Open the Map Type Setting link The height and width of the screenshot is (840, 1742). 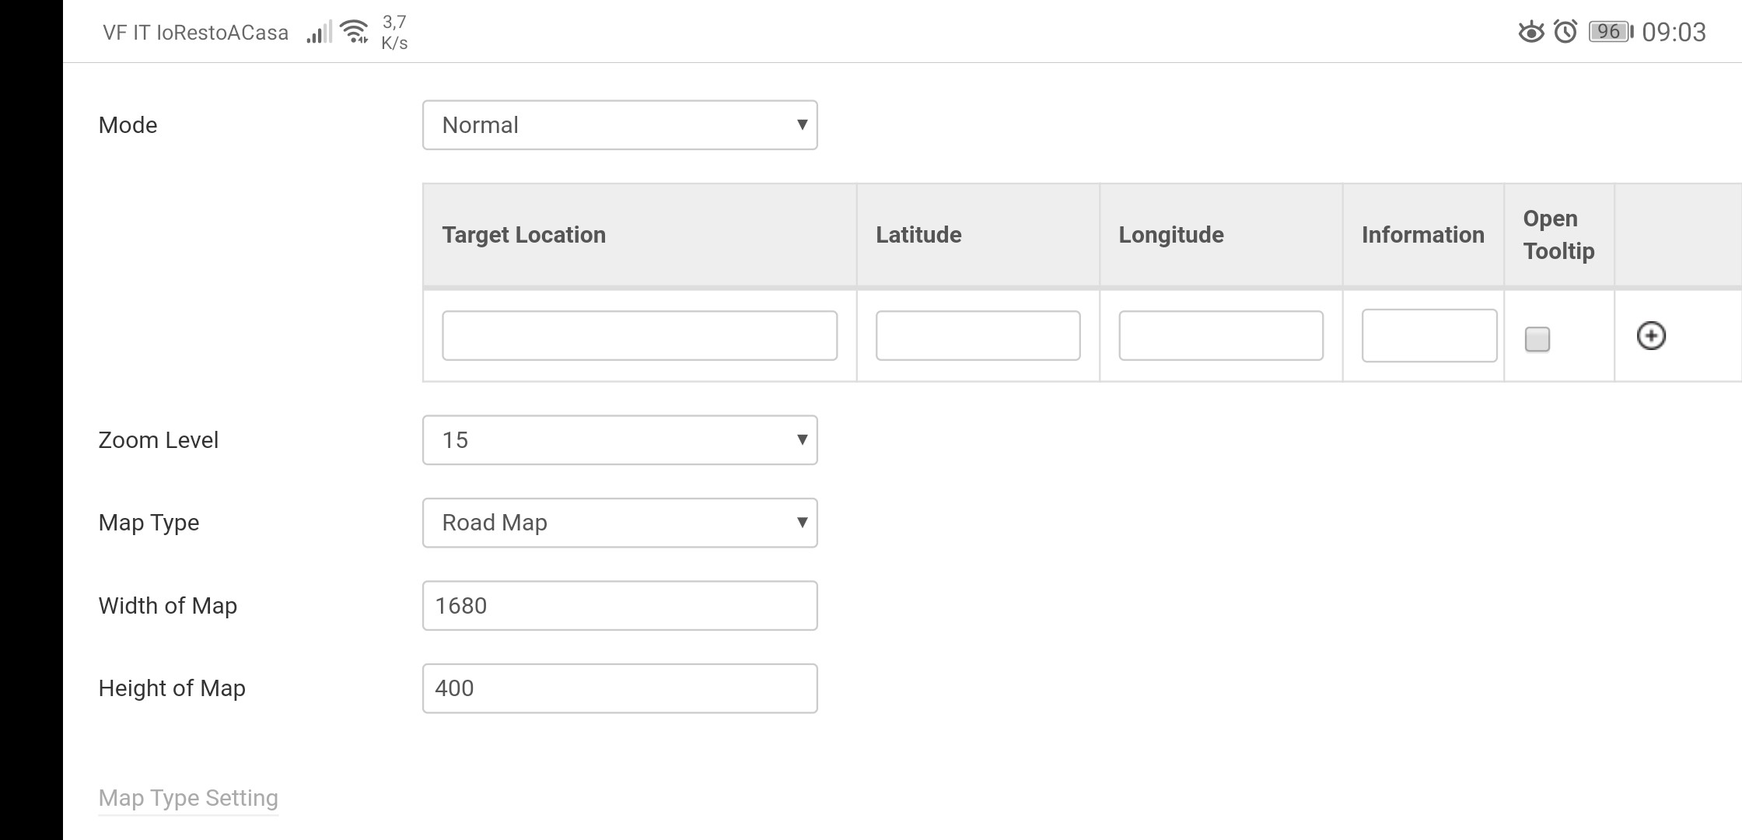[x=188, y=798]
